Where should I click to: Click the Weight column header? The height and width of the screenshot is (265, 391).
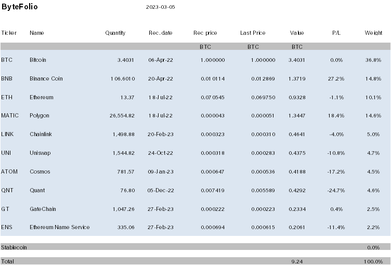tap(373, 33)
